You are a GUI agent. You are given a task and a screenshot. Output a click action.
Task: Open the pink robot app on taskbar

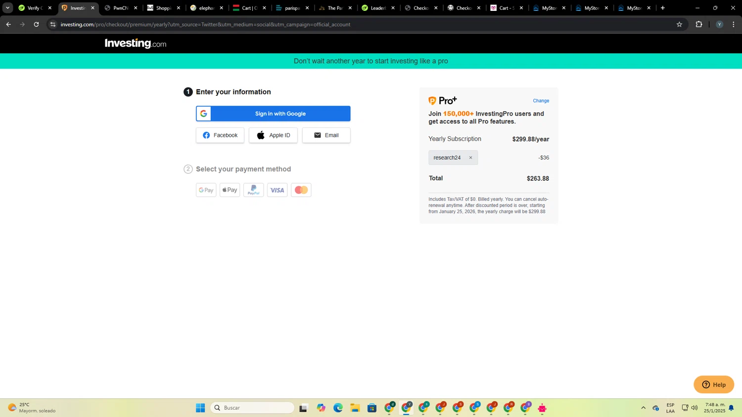pos(542,408)
